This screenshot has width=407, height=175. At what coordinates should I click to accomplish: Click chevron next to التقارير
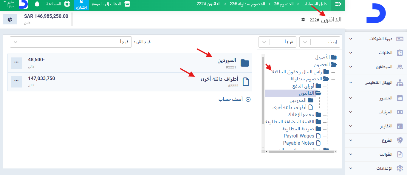click(x=351, y=126)
